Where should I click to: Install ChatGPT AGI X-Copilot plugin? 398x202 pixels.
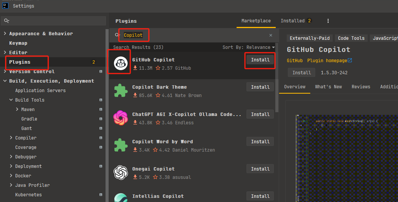pyautogui.click(x=260, y=114)
